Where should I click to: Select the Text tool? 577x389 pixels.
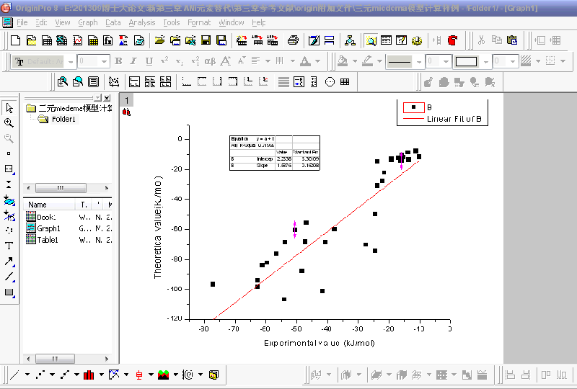(x=9, y=246)
